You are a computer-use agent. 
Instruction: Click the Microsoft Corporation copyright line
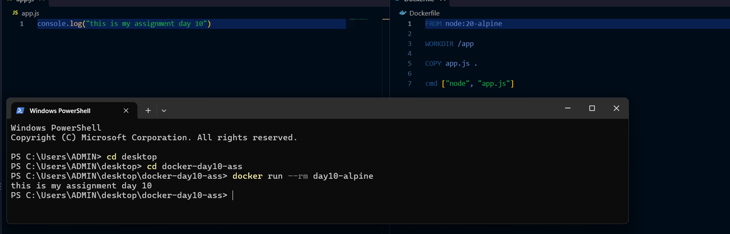click(154, 138)
